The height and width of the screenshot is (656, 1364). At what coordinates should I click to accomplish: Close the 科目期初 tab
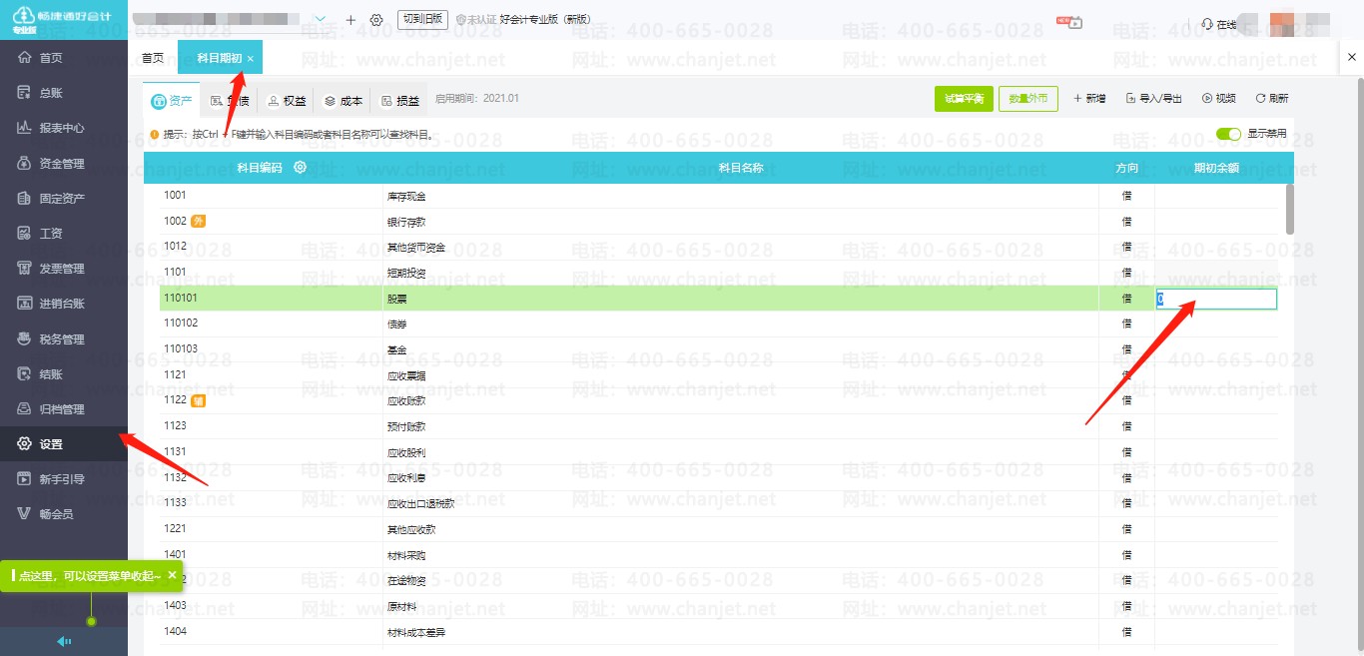coord(251,59)
